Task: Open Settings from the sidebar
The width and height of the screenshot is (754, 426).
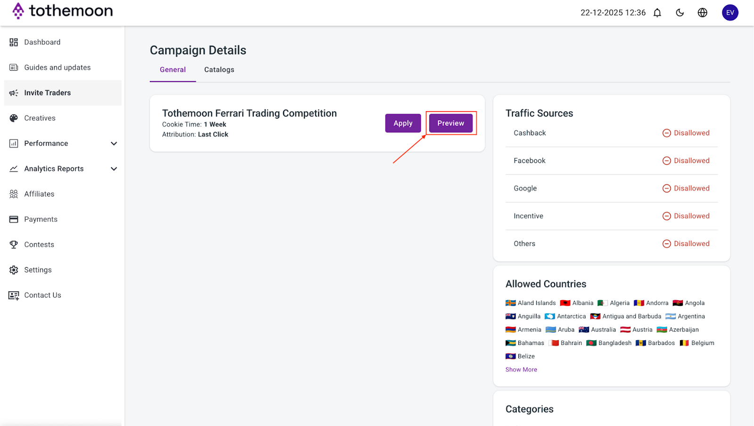Action: (63, 270)
